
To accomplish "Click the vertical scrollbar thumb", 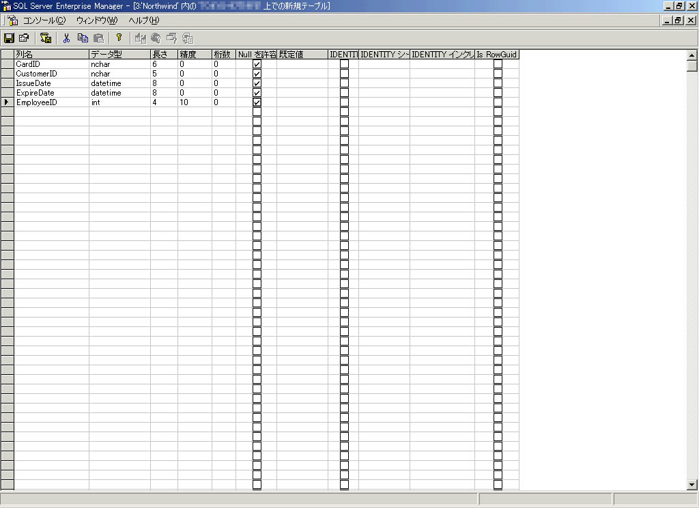I will click(691, 66).
